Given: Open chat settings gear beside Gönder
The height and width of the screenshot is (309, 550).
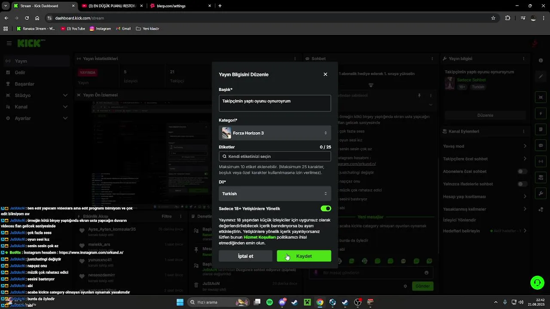Looking at the screenshot, I should [x=405, y=286].
